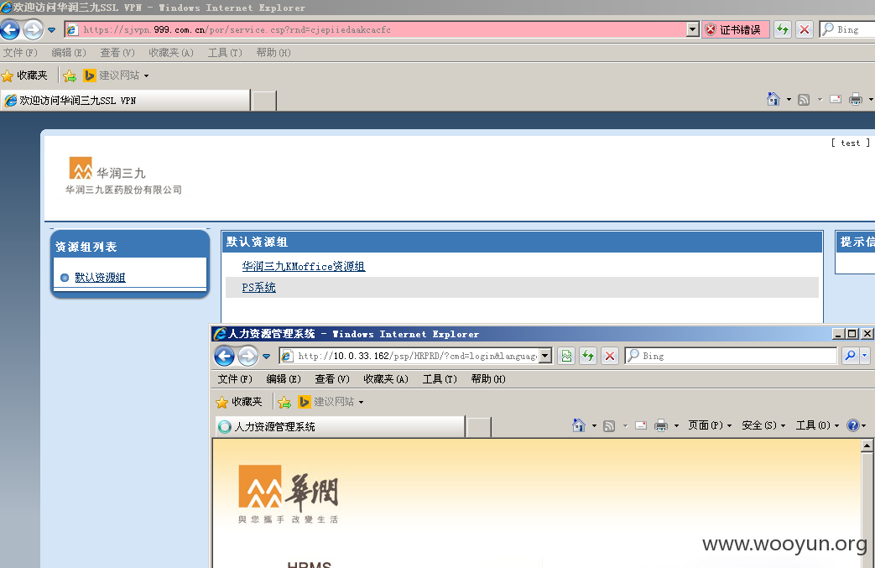Open 查看(V) menu in 人力资源管理系统 window
The image size is (875, 568).
pyautogui.click(x=332, y=379)
